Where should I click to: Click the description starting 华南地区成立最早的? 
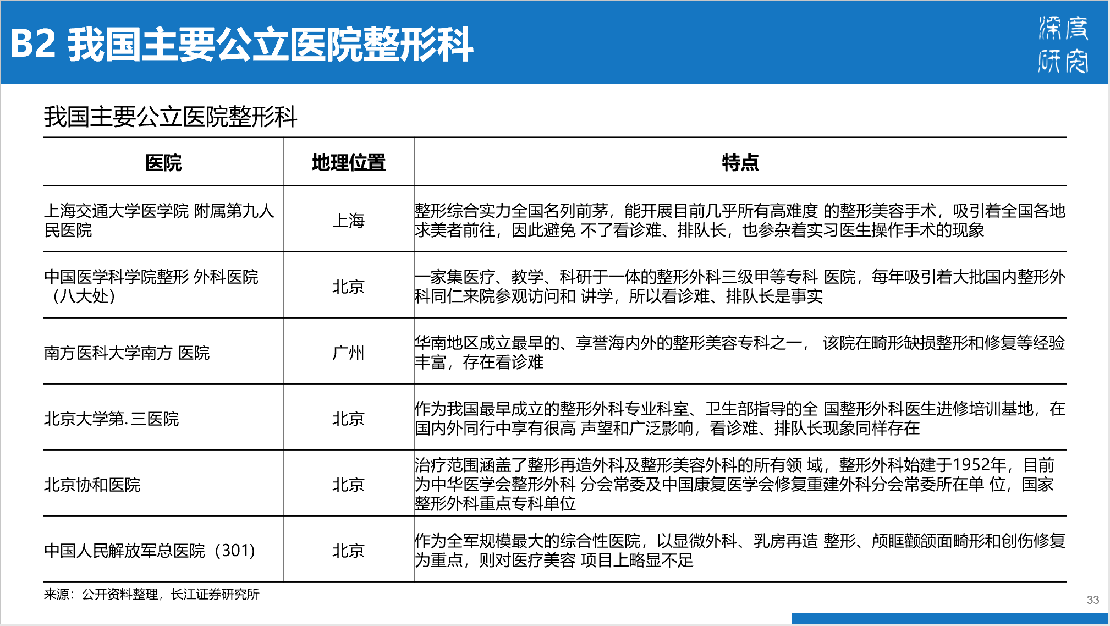click(740, 352)
